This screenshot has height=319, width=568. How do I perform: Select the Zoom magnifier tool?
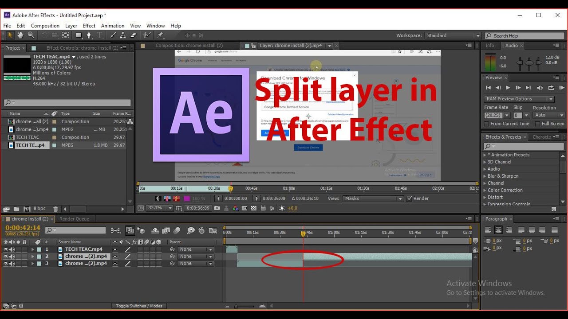[x=31, y=35]
